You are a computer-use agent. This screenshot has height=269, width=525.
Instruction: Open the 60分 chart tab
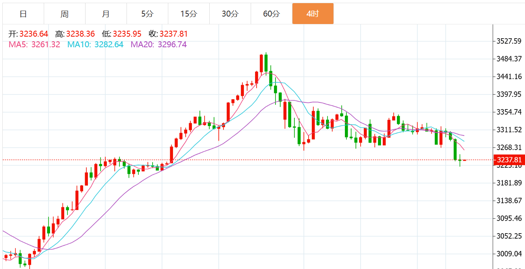click(x=272, y=14)
